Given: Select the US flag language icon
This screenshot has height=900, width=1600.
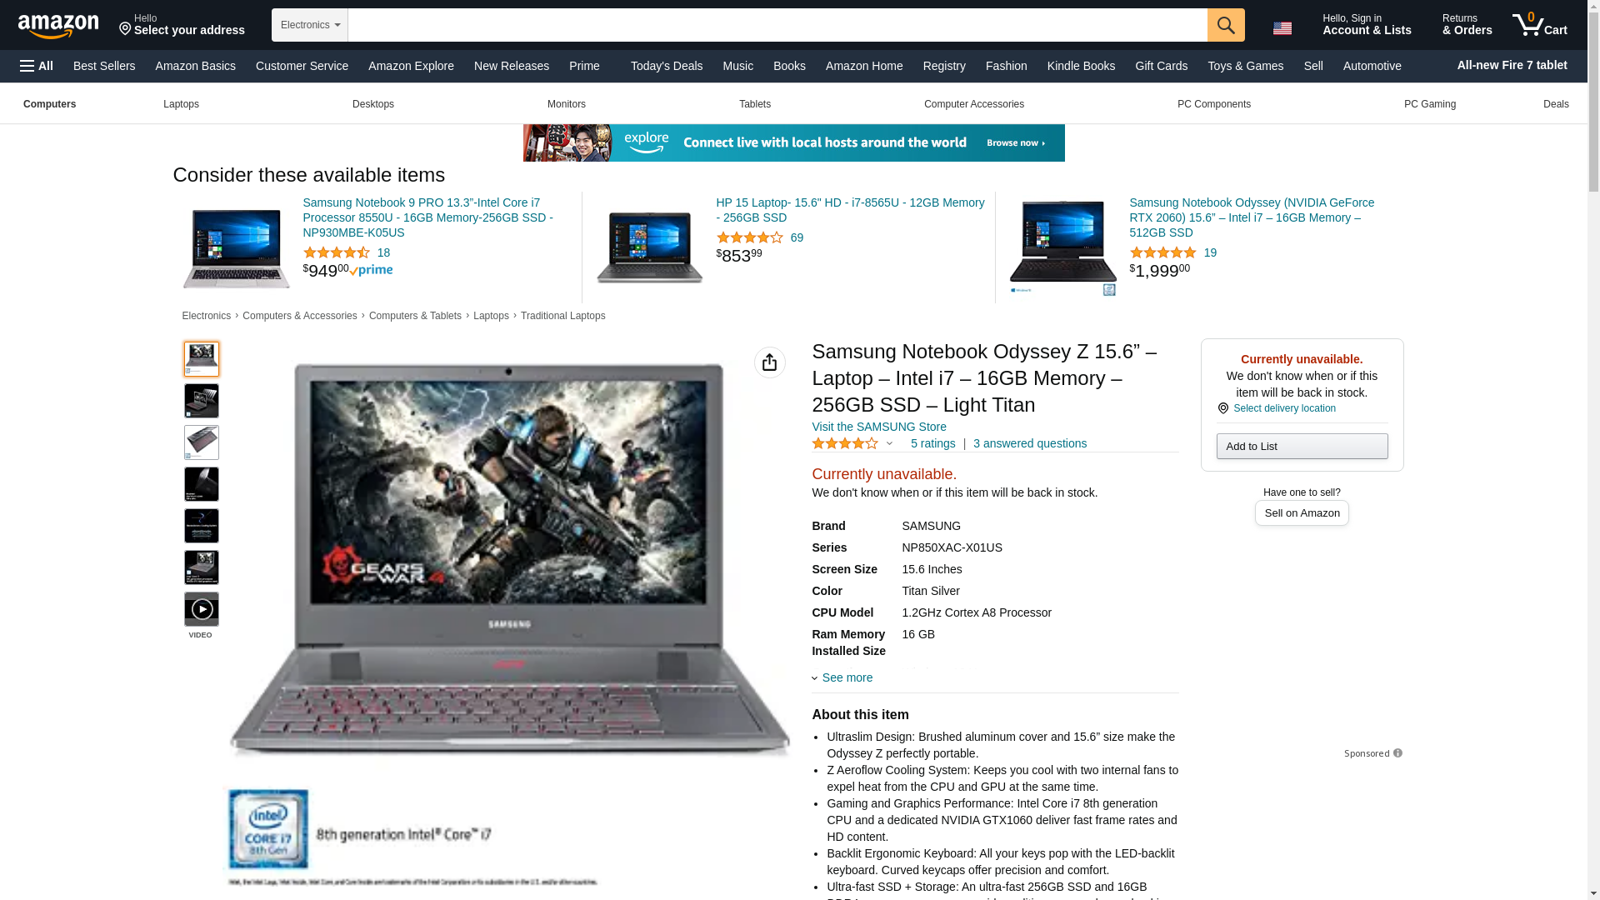Looking at the screenshot, I should point(1282,28).
